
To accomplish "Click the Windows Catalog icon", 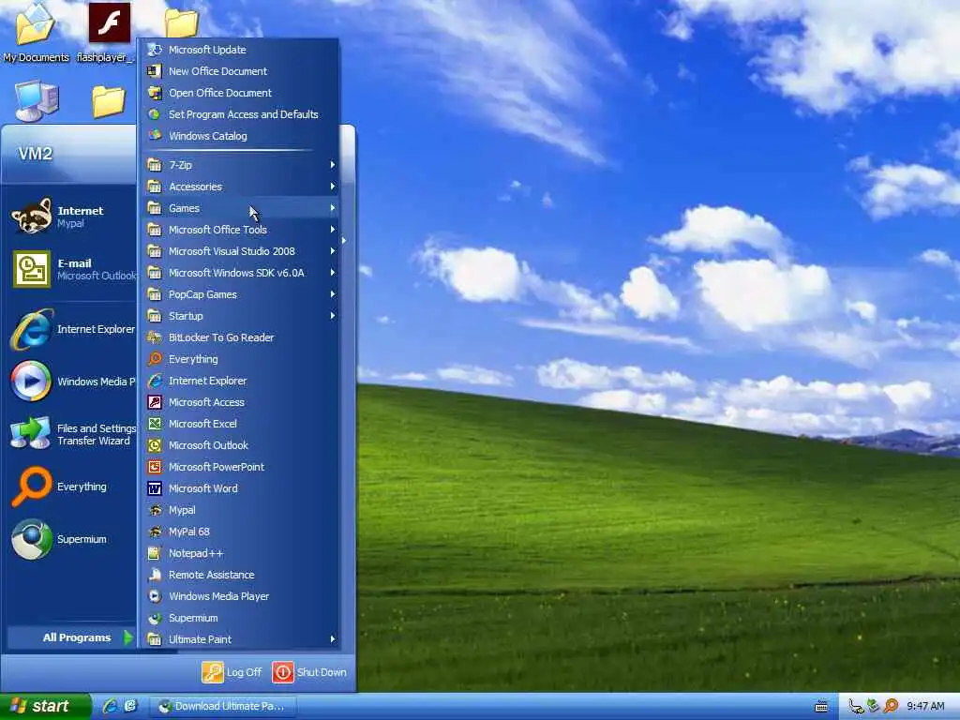I will (x=155, y=135).
